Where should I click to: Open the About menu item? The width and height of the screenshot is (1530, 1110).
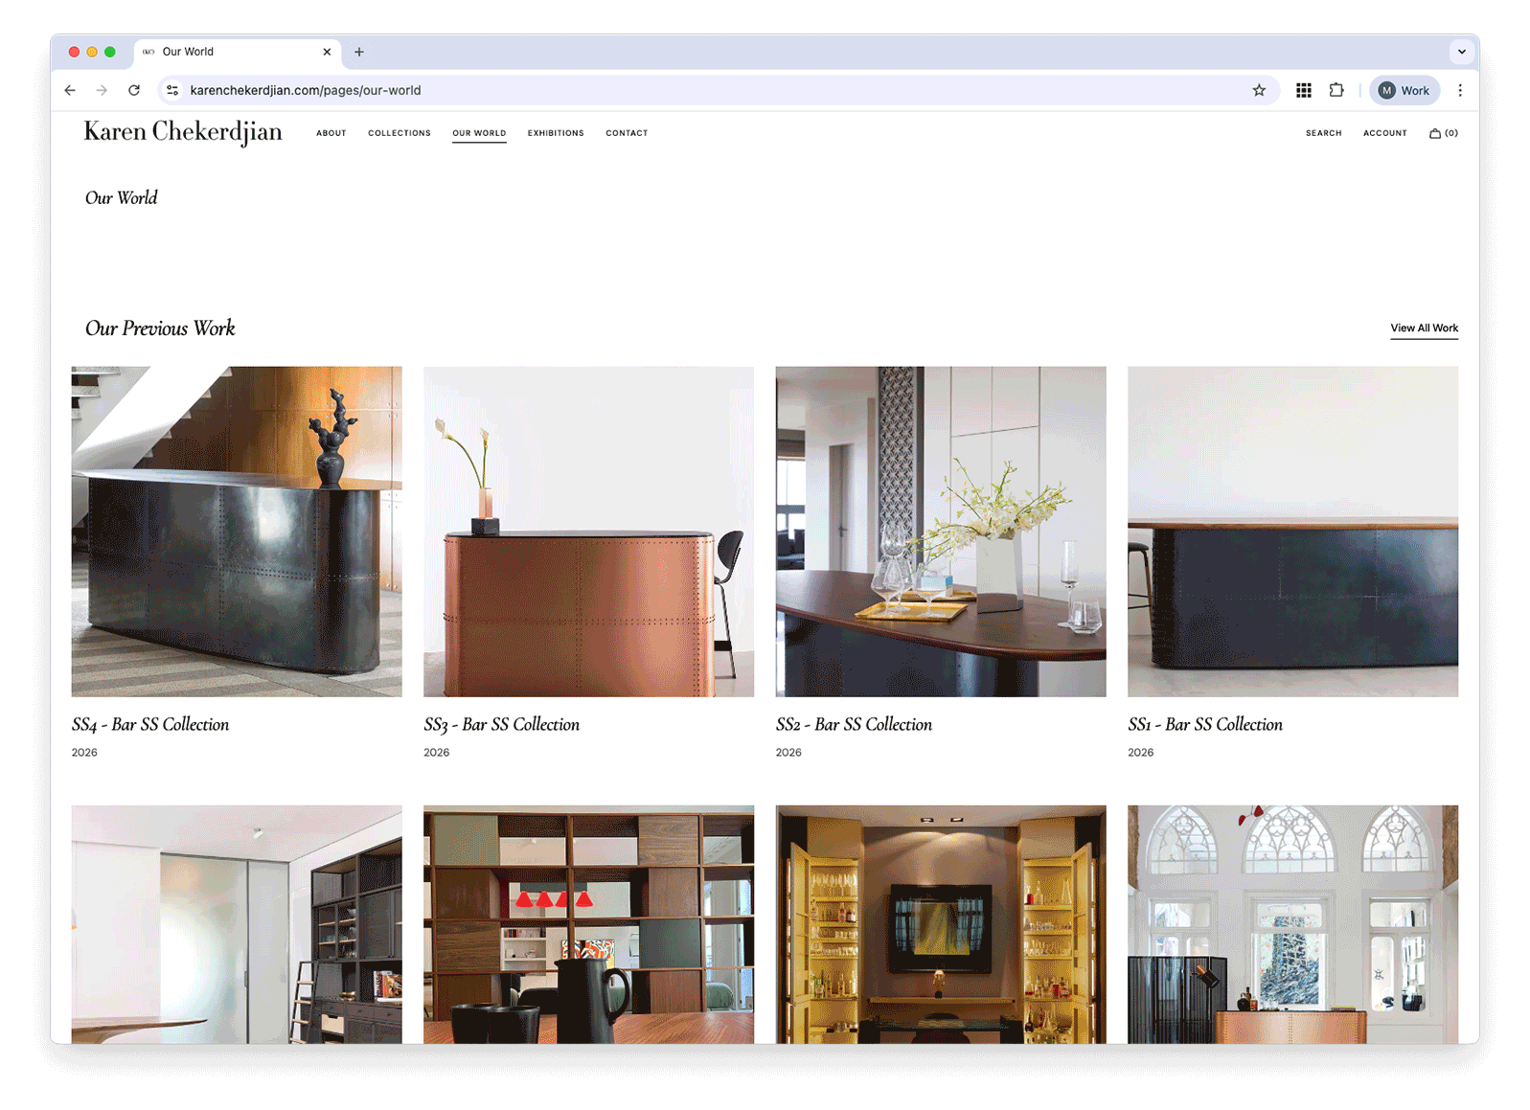pos(331,133)
